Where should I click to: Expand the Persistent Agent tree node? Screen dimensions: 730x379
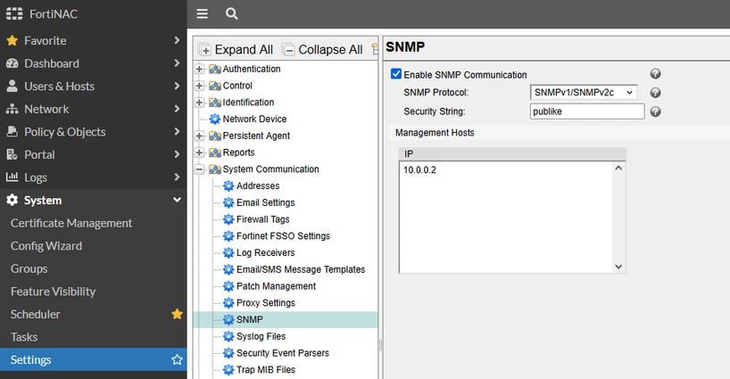coord(199,136)
